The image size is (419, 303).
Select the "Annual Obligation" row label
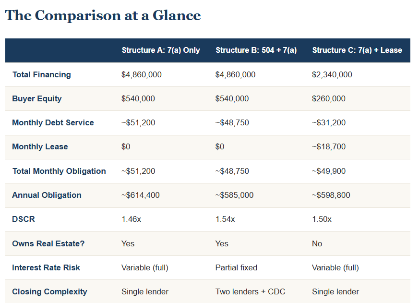click(47, 195)
